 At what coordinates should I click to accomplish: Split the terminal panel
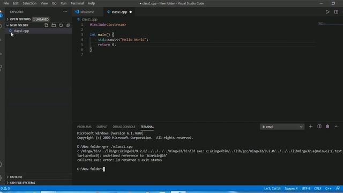tap(319, 127)
